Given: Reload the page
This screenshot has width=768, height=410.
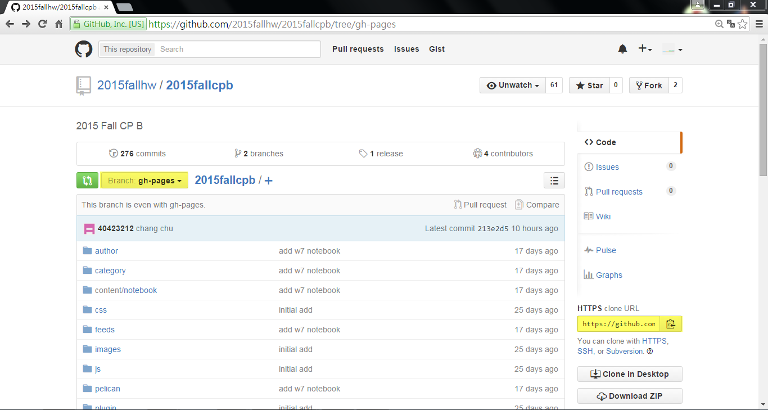Looking at the screenshot, I should [x=42, y=24].
